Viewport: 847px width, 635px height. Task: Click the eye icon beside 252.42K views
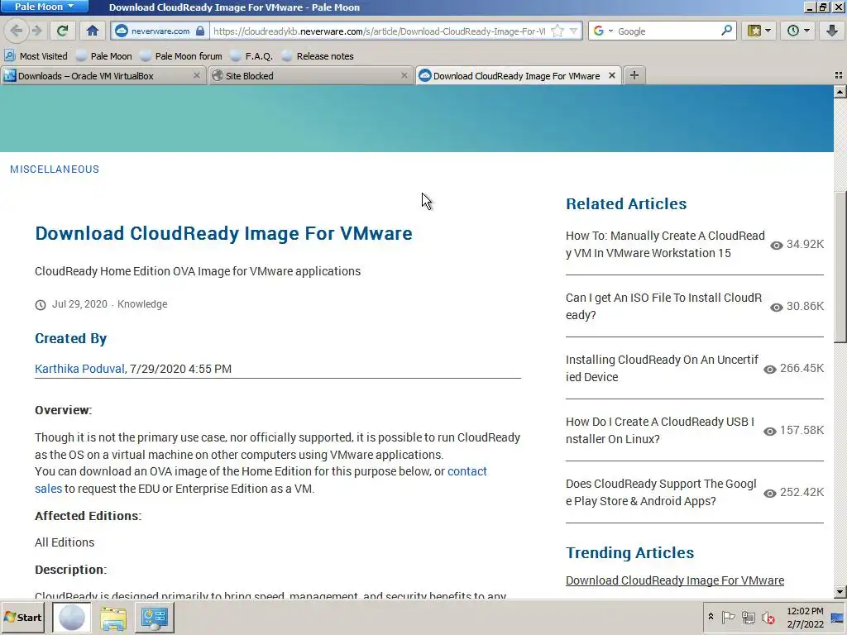pos(770,494)
